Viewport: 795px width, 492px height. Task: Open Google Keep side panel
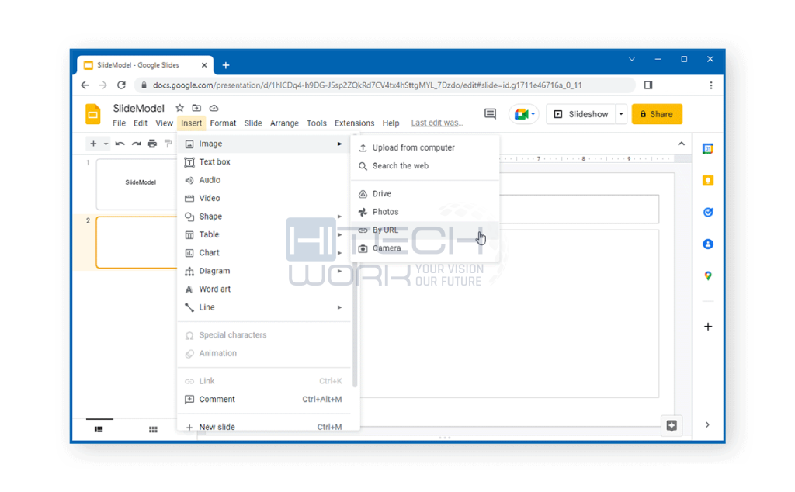(x=708, y=180)
